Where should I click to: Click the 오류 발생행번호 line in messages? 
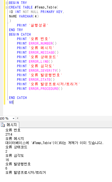coord(18,164)
